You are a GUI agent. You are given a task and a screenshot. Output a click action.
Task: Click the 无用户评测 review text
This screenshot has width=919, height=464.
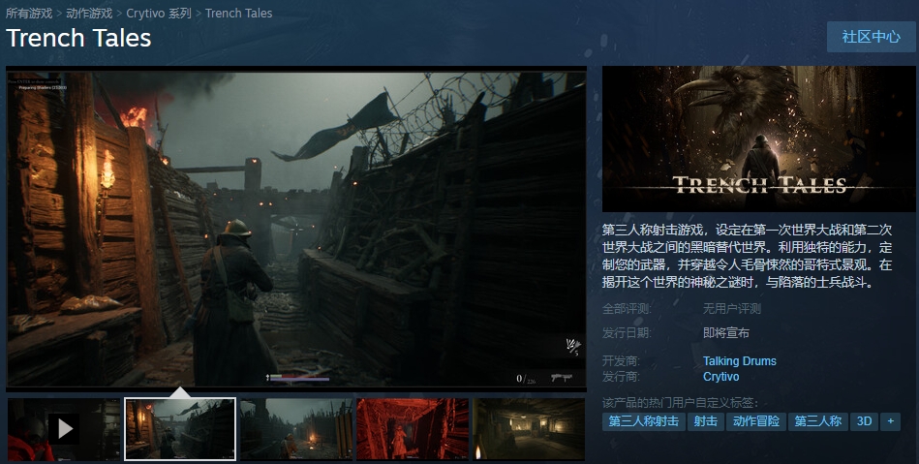tap(732, 309)
